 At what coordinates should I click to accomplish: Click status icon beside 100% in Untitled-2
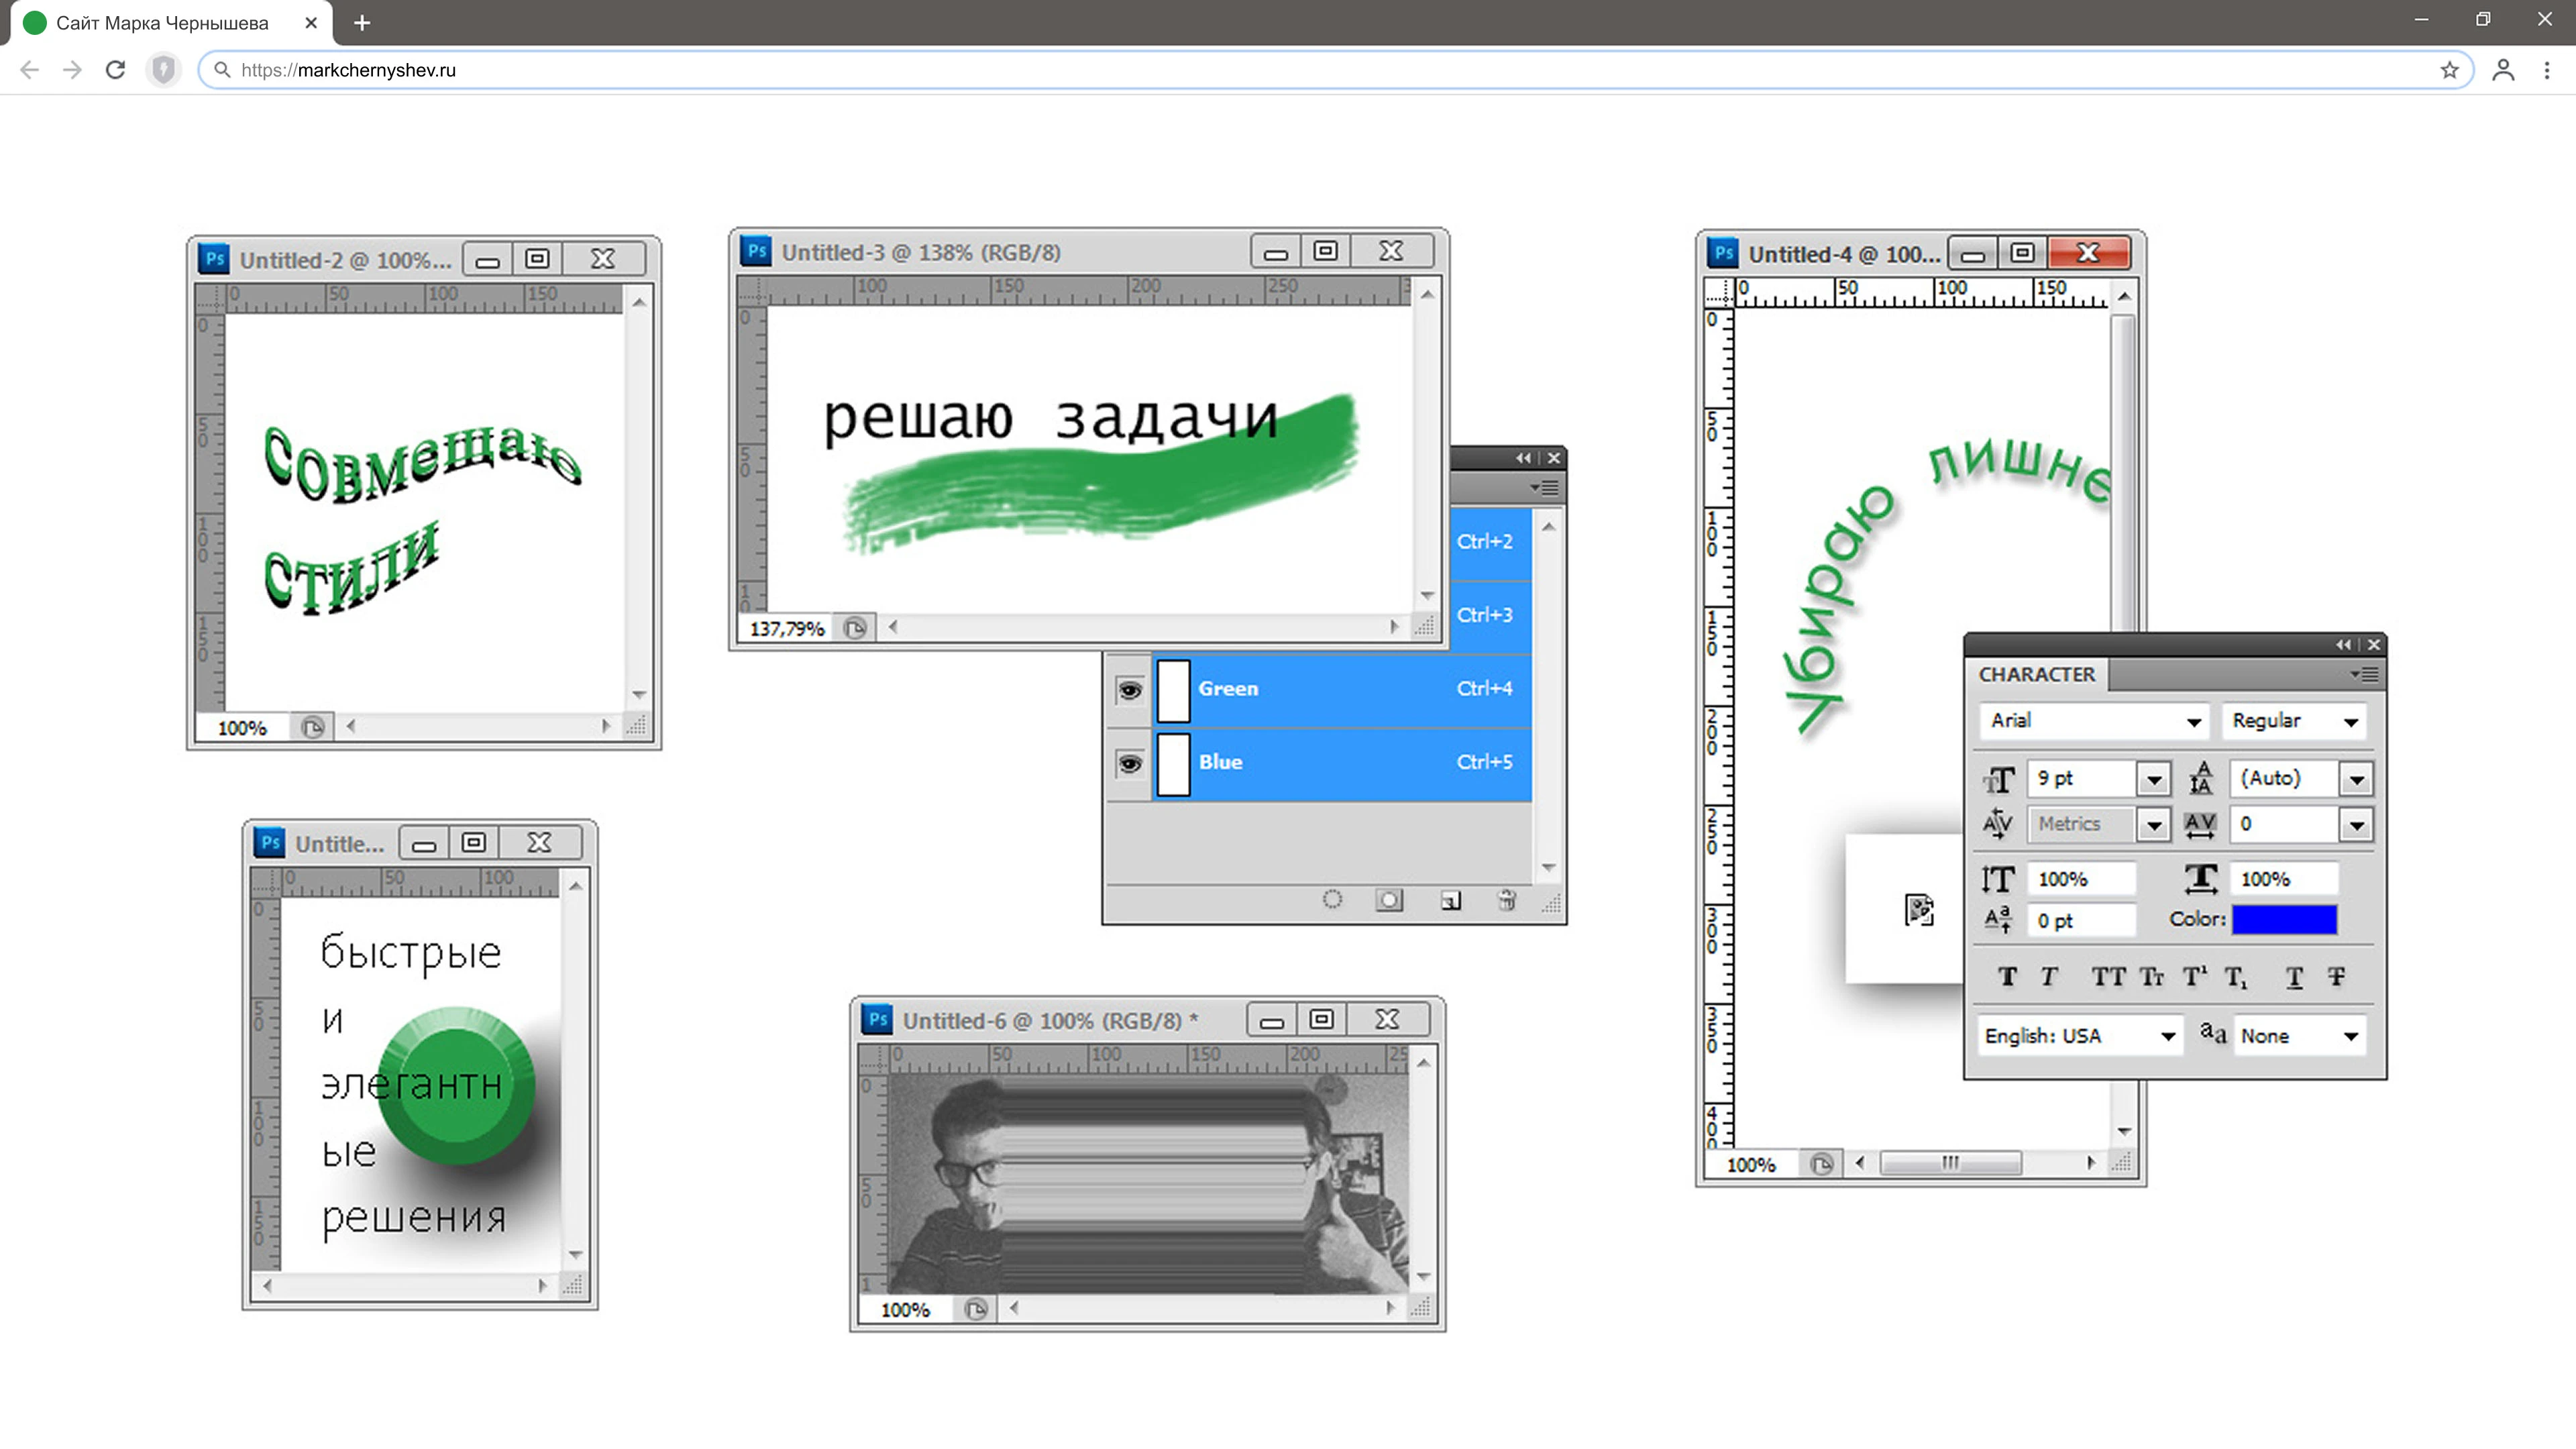pos(312,727)
